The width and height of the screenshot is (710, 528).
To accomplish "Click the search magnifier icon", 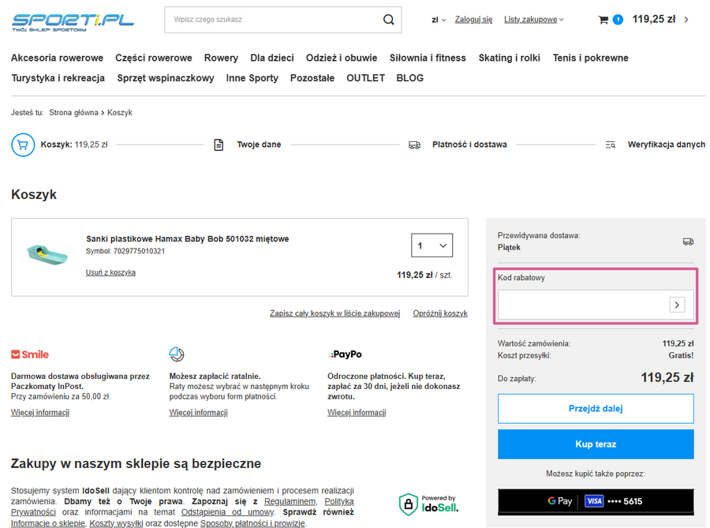I will point(388,20).
